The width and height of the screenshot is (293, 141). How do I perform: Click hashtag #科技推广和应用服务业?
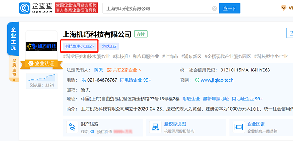[136, 56]
